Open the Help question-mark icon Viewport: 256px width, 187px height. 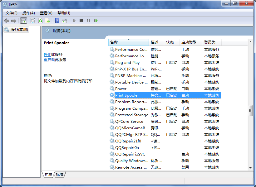coord(57,21)
